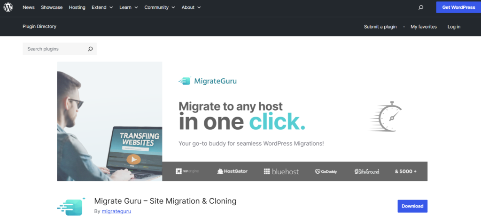
Task: Click the GoDaddy logo
Action: click(x=326, y=171)
